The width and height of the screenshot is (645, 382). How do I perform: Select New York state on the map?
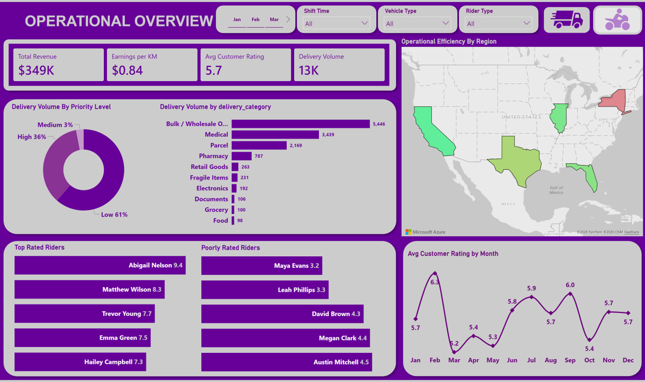[613, 99]
